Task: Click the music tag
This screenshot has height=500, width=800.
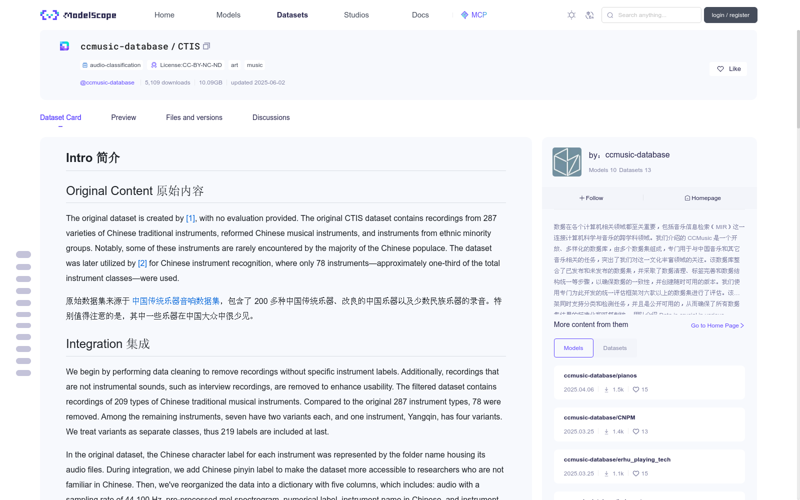Action: click(254, 65)
